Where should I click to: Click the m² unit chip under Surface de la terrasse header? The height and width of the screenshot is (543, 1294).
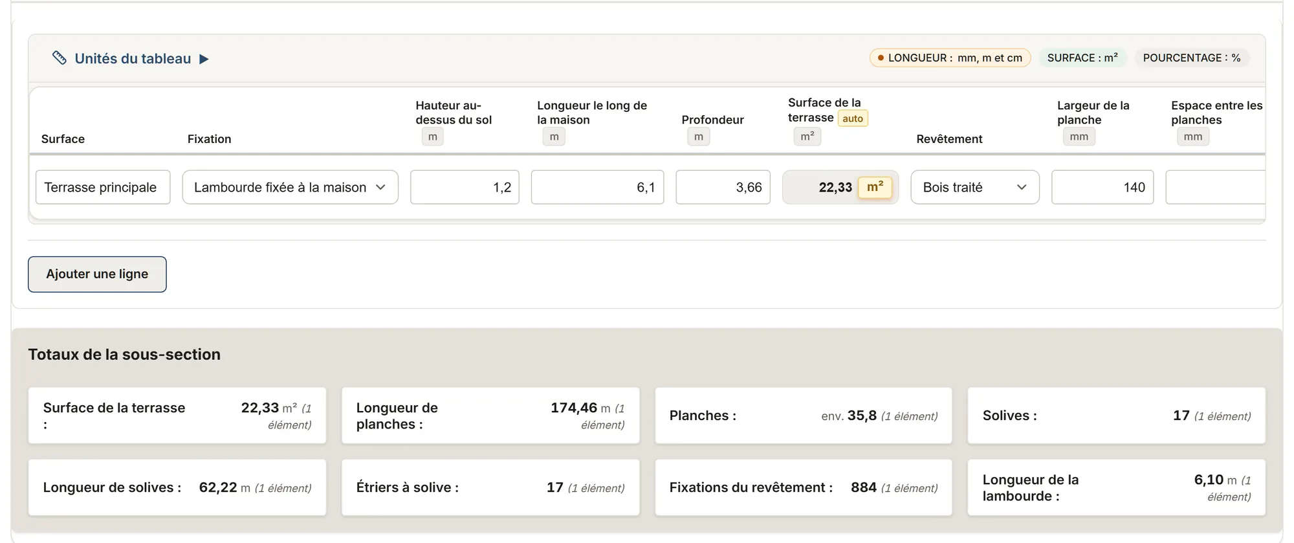(x=807, y=137)
